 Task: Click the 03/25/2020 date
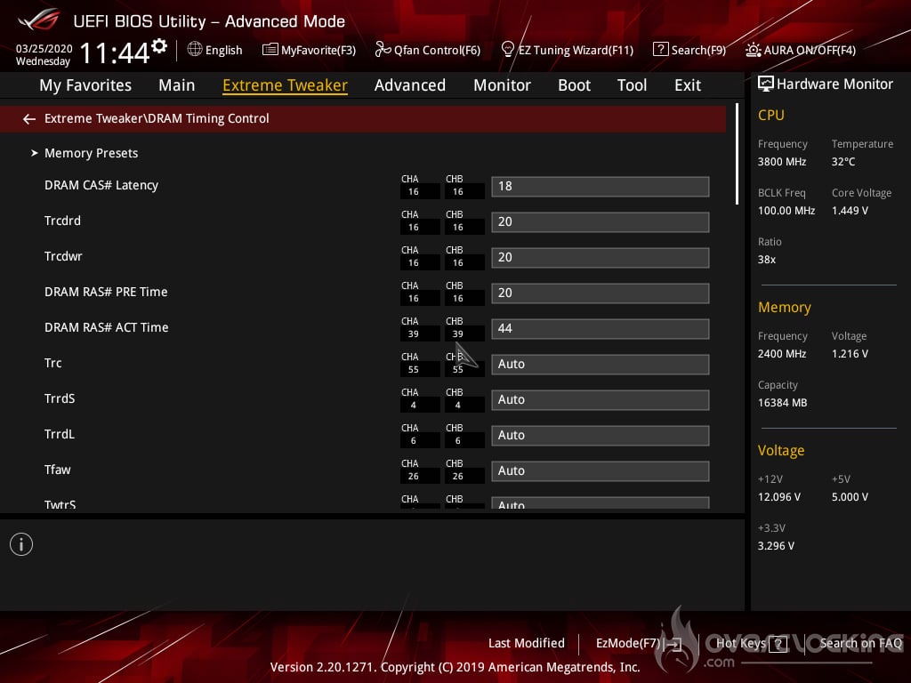pos(44,49)
